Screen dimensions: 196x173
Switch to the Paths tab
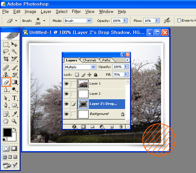pos(106,60)
